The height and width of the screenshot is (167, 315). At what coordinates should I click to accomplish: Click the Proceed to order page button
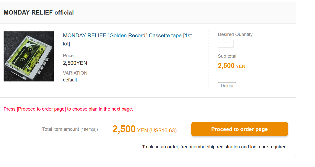coord(239,129)
